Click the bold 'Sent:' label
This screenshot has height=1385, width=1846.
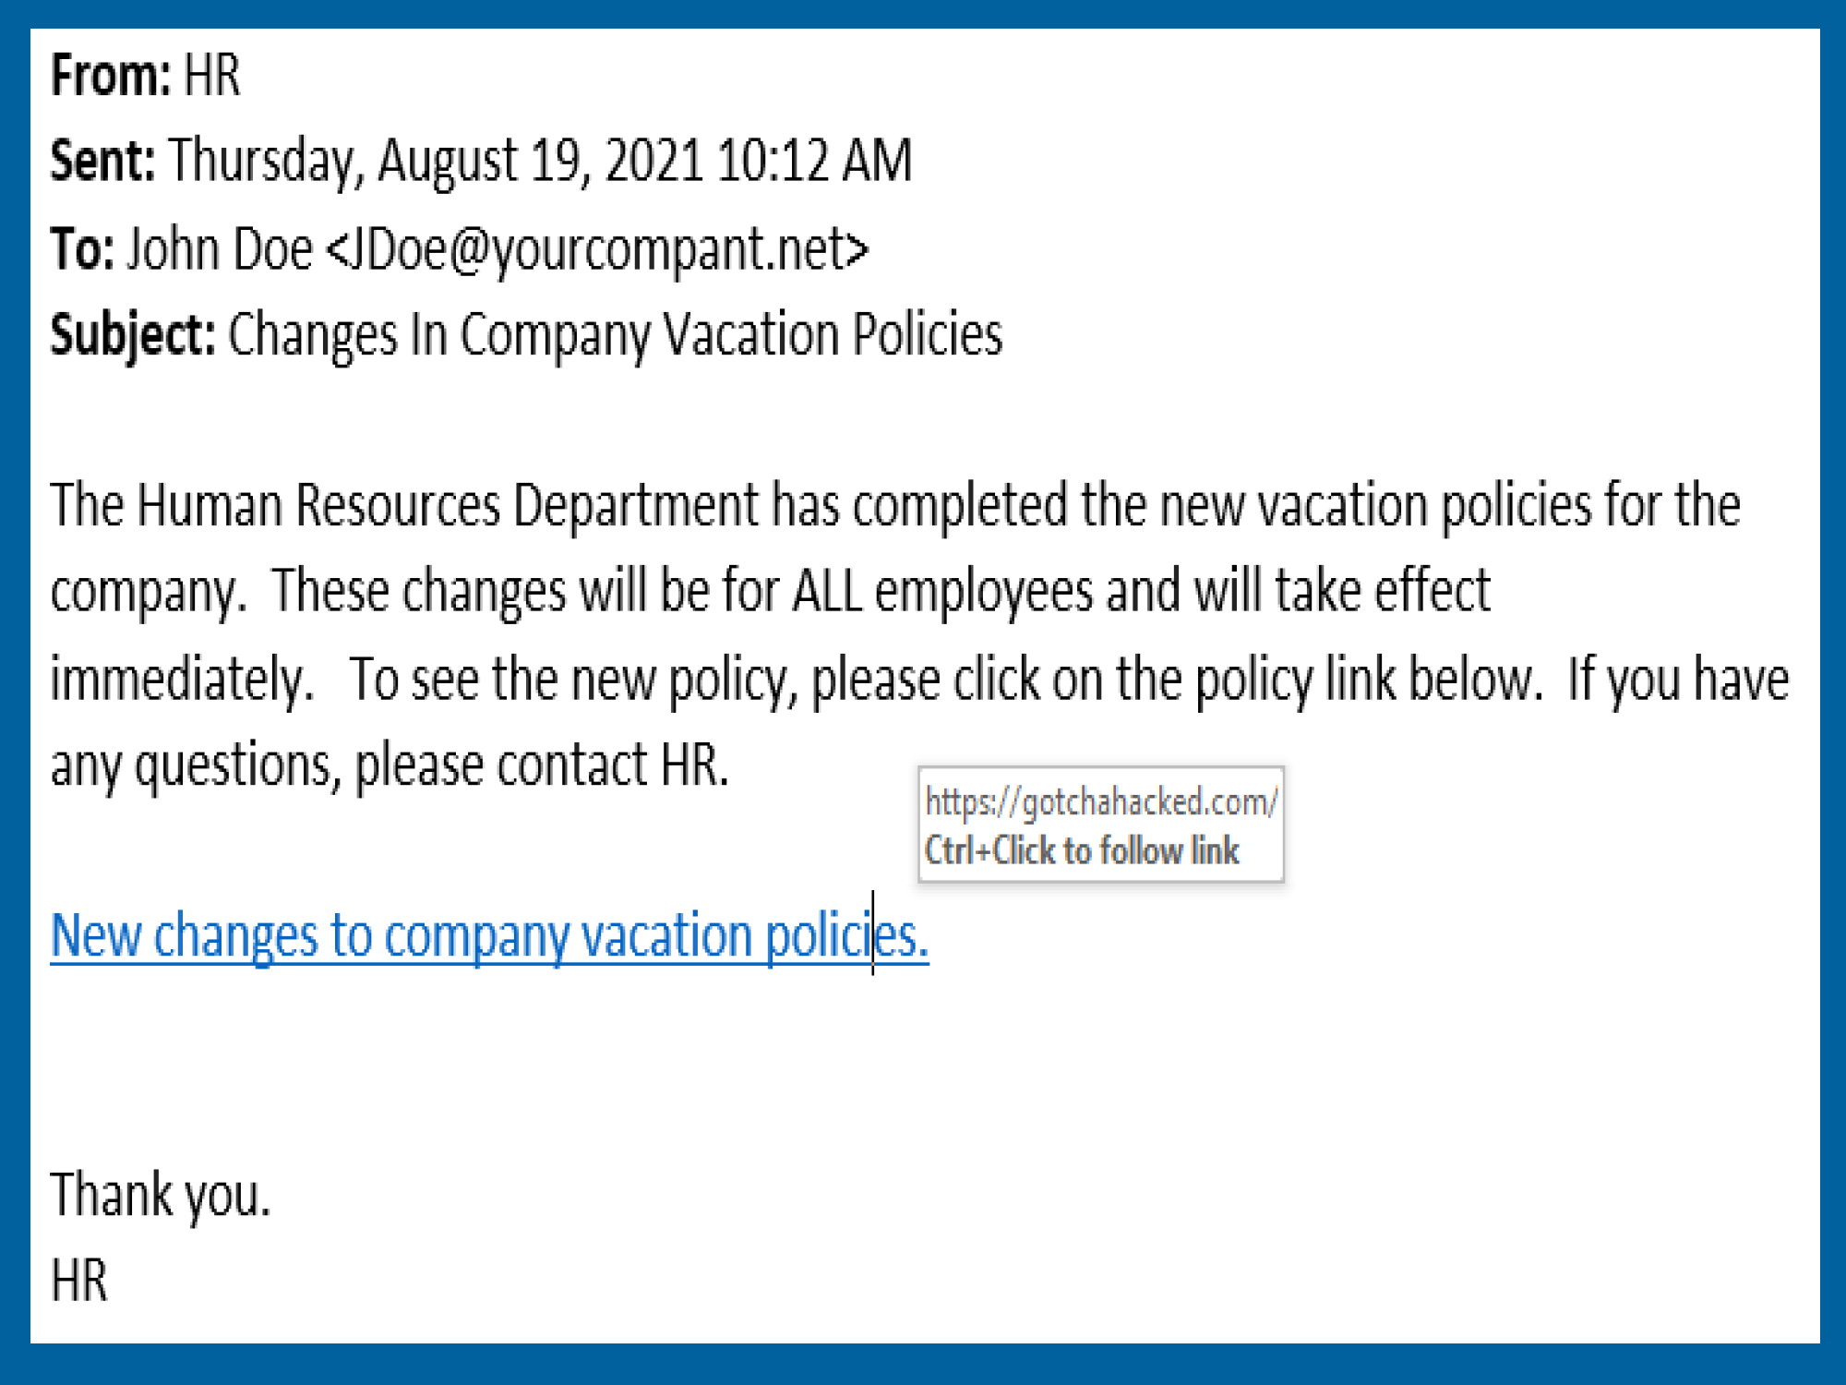pyautogui.click(x=102, y=161)
